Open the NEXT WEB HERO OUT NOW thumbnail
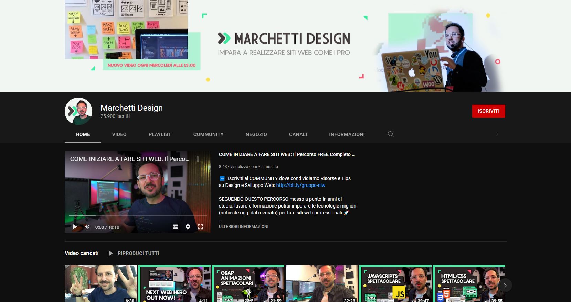571x302 pixels. pyautogui.click(x=175, y=283)
